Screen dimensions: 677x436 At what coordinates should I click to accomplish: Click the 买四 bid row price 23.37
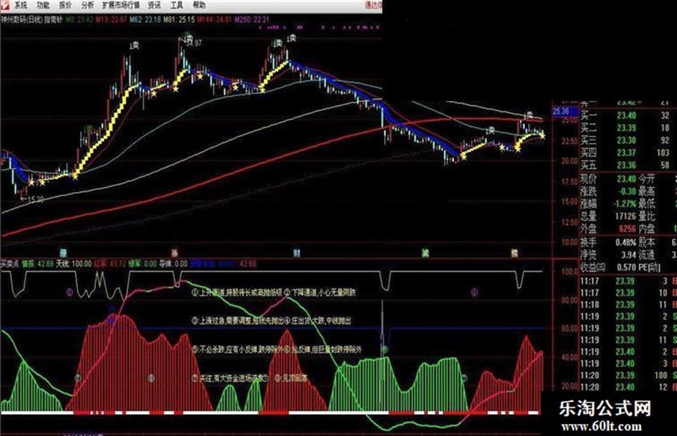click(626, 152)
